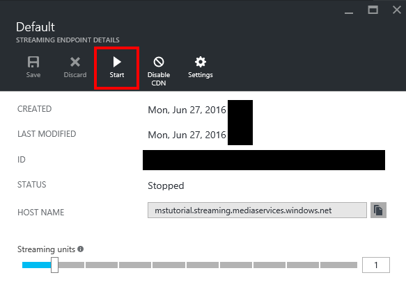Click the Default blade title
406x298 pixels.
click(36, 27)
